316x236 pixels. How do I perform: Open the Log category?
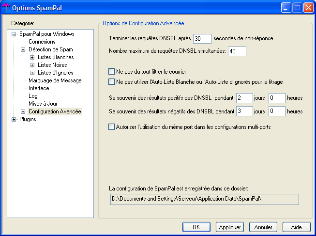[x=33, y=96]
